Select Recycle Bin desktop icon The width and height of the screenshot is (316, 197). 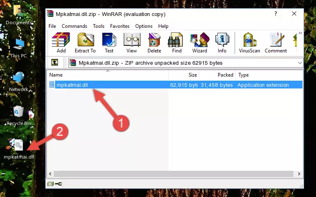[19, 116]
